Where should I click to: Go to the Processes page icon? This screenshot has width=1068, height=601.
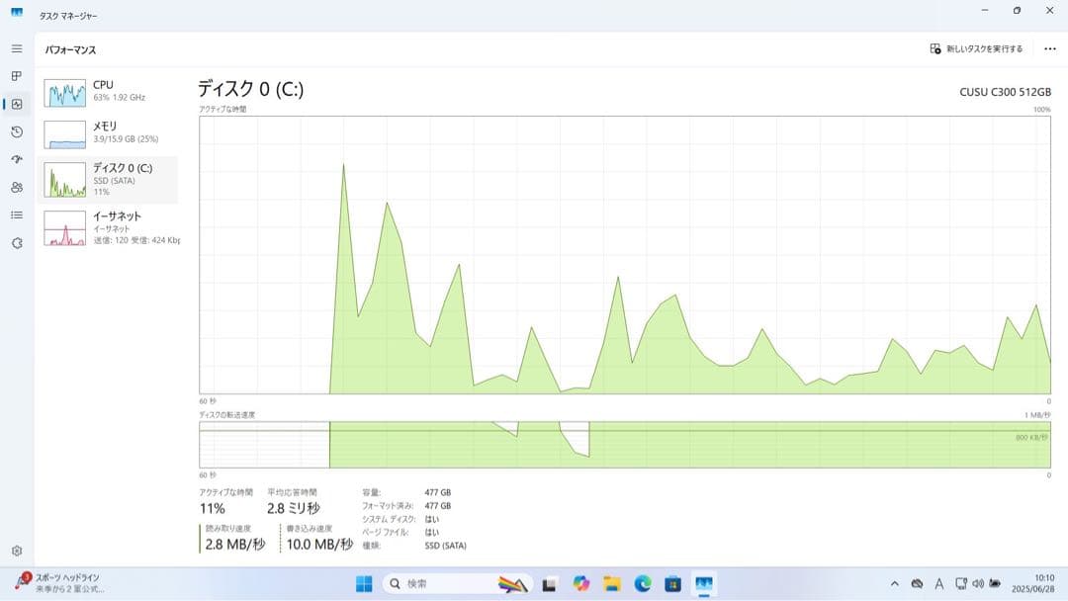click(x=17, y=76)
